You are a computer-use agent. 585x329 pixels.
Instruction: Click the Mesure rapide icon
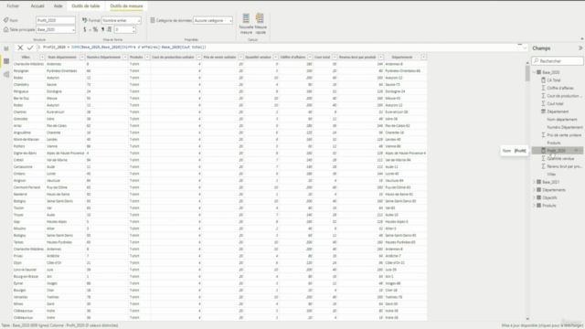tap(260, 18)
